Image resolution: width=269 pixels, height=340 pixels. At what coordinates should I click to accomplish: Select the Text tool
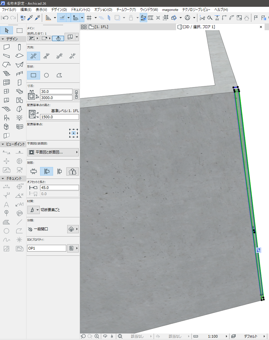[6, 205]
